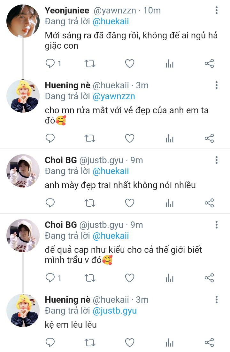Like the 'cho mn rửa mắt' tweet
The image size is (230, 352).
[130, 138]
